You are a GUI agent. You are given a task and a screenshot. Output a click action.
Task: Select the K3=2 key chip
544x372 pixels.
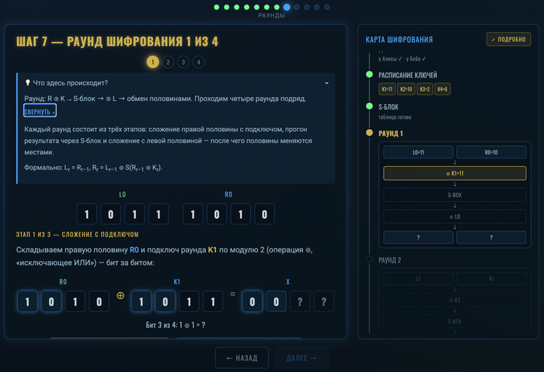point(424,89)
